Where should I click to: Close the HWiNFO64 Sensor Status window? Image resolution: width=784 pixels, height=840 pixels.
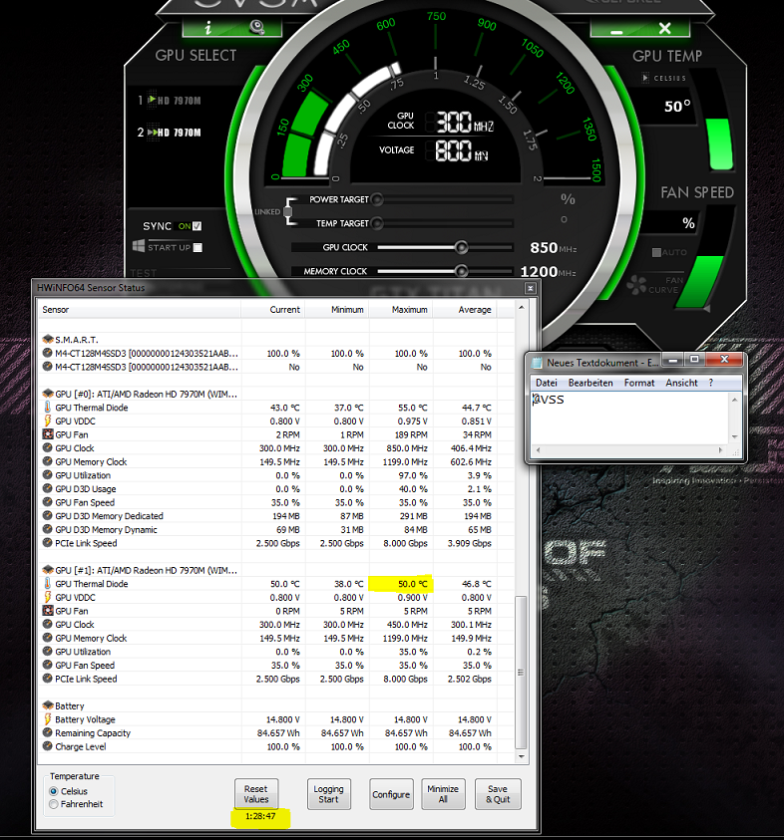pyautogui.click(x=530, y=288)
